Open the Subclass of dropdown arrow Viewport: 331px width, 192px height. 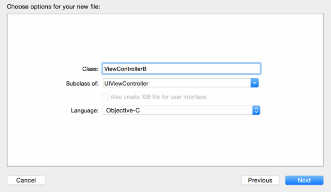click(x=255, y=83)
